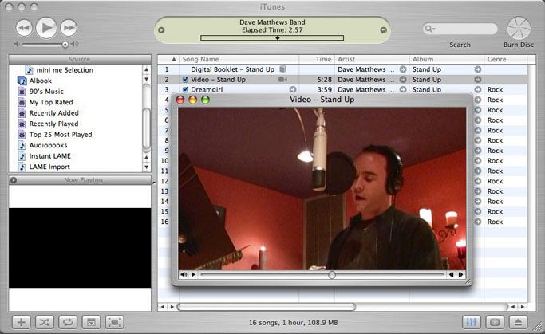This screenshot has height=334, width=545.
Task: Click artist arrow link for Video - Stand Up row
Action: [x=403, y=80]
